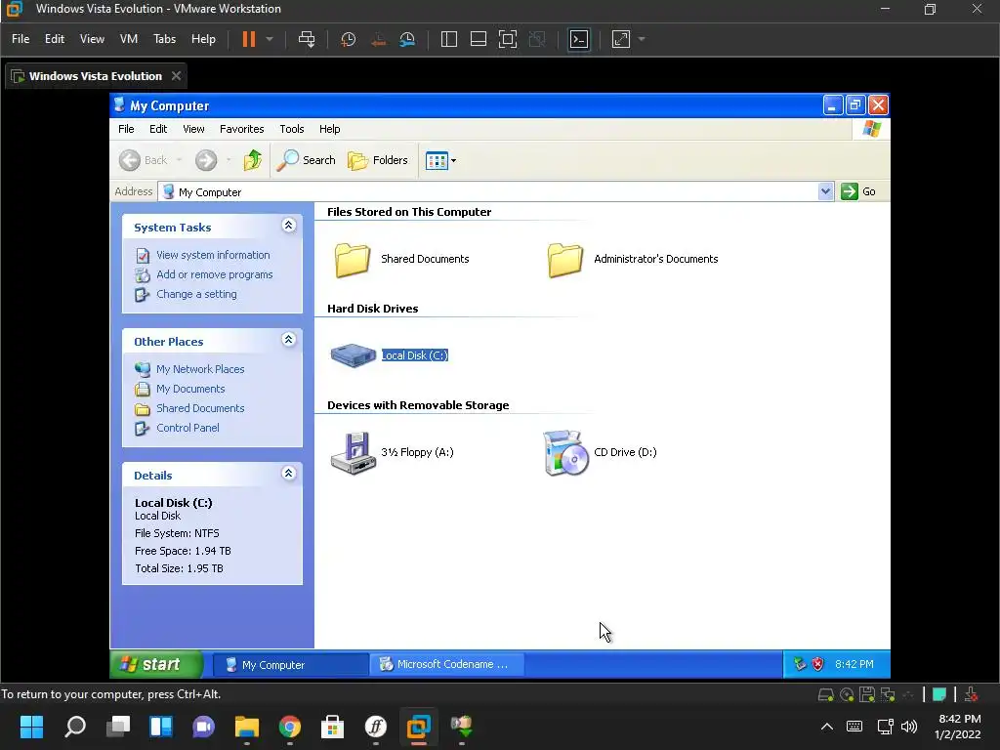Click the safely remove hardware tray icon
Screen dimensions: 1000x750
tap(800, 664)
